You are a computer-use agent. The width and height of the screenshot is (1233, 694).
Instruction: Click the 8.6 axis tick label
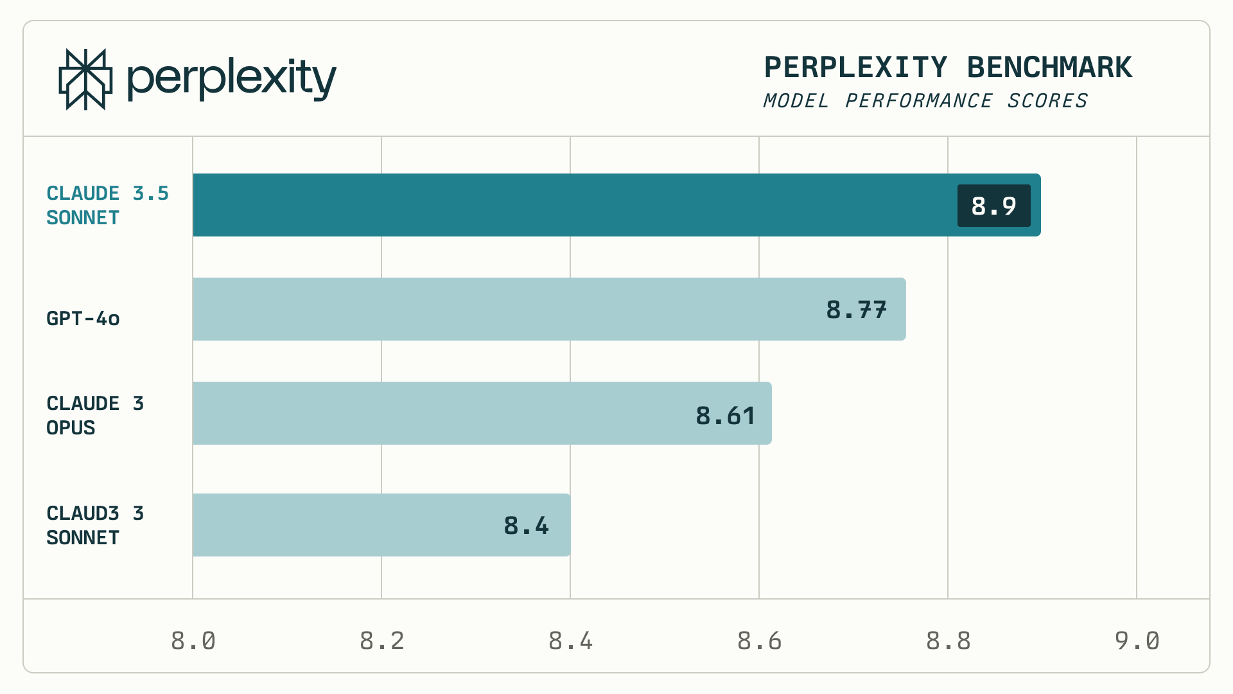(759, 641)
